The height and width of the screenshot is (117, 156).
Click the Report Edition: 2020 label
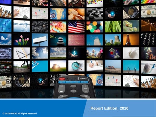tap(110, 108)
